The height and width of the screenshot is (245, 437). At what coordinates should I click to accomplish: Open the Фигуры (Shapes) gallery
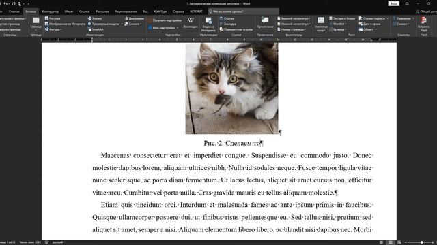pos(53,29)
